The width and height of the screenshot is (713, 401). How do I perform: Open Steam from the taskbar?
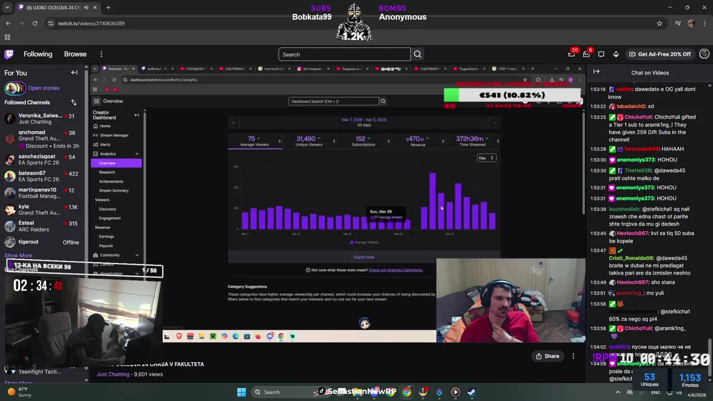point(471,392)
